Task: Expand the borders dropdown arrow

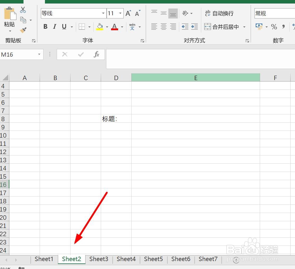Action: pyautogui.click(x=89, y=27)
